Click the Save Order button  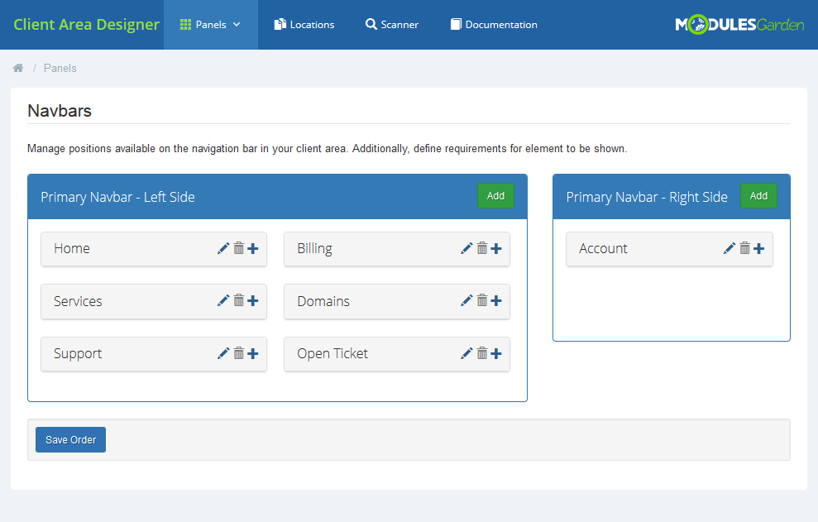coord(70,440)
